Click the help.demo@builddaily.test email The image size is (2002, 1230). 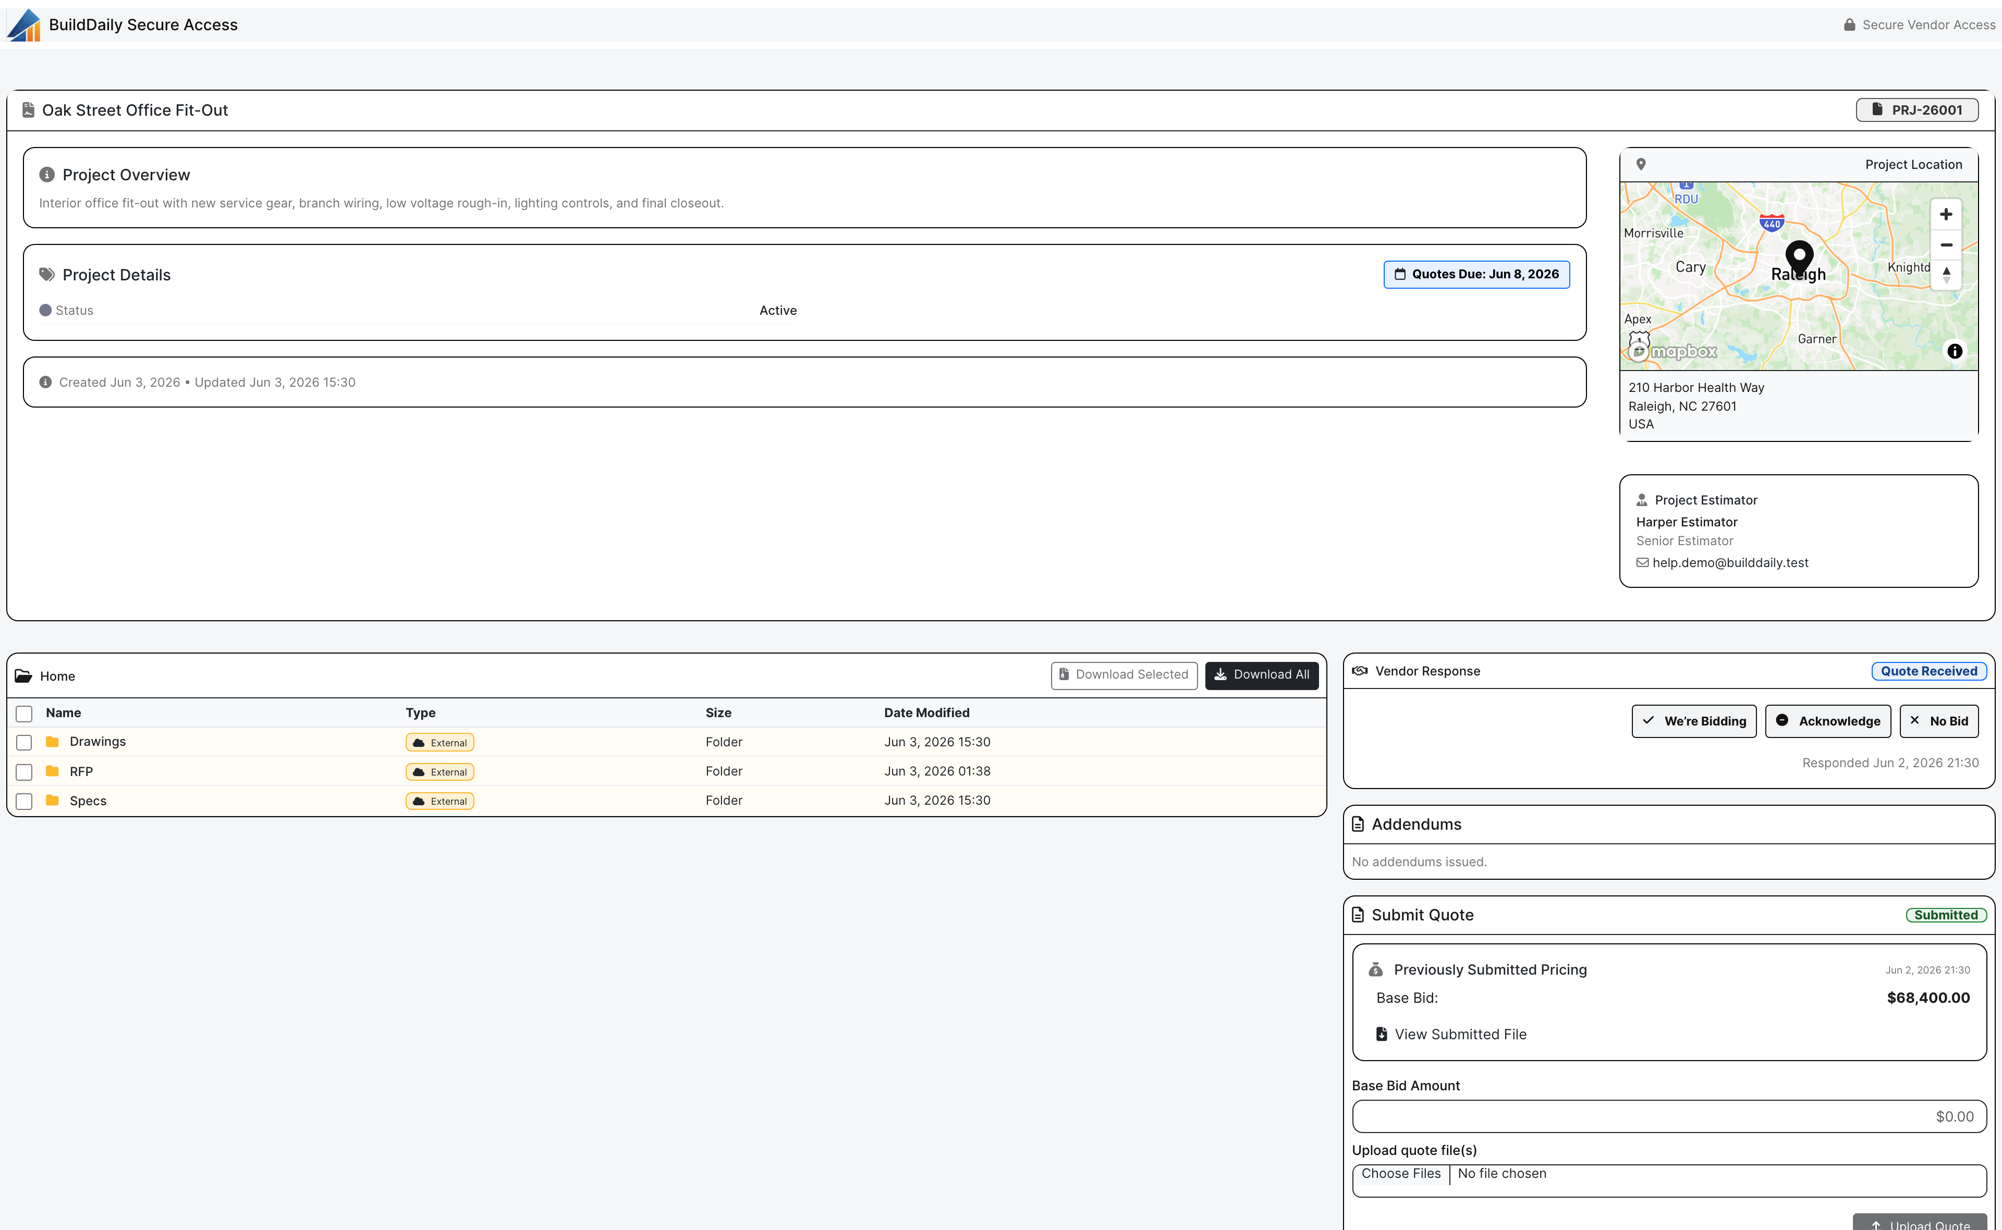pyautogui.click(x=1730, y=563)
